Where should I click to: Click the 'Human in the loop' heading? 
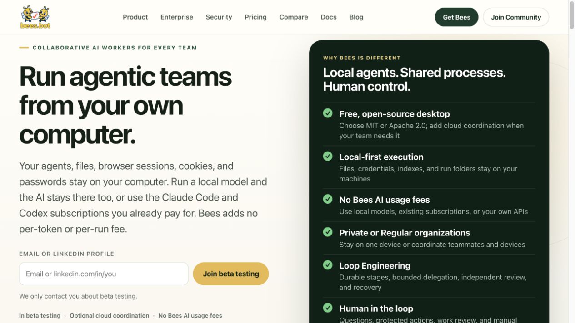376,308
